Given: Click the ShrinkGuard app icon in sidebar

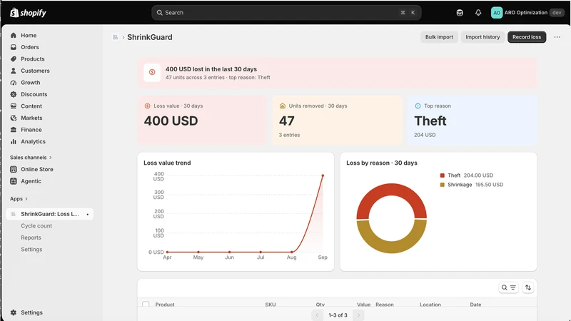Looking at the screenshot, I should [14, 214].
